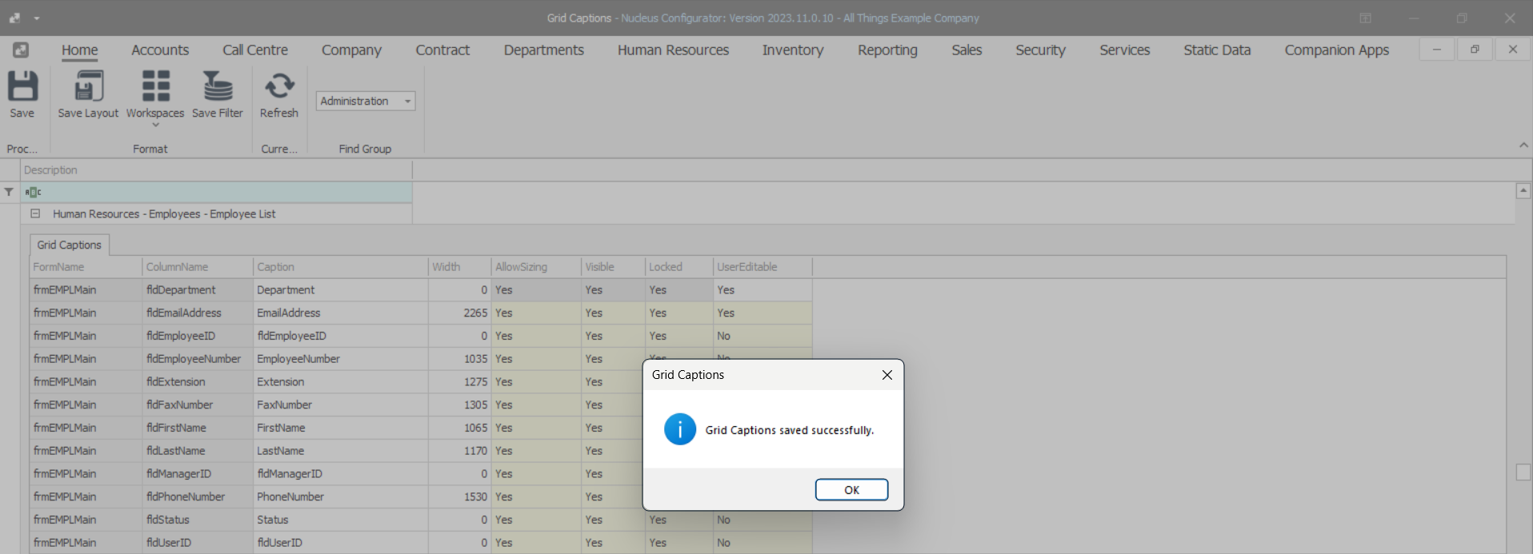Viewport: 1533px width, 554px height.
Task: Click the width value 1035
Action: pyautogui.click(x=460, y=359)
